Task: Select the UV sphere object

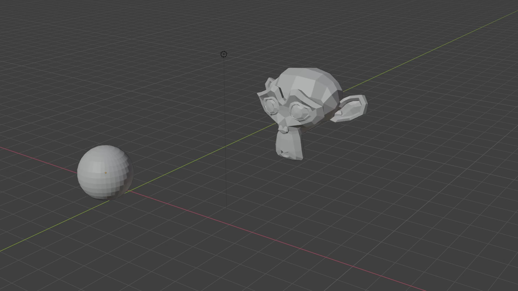Action: [105, 172]
